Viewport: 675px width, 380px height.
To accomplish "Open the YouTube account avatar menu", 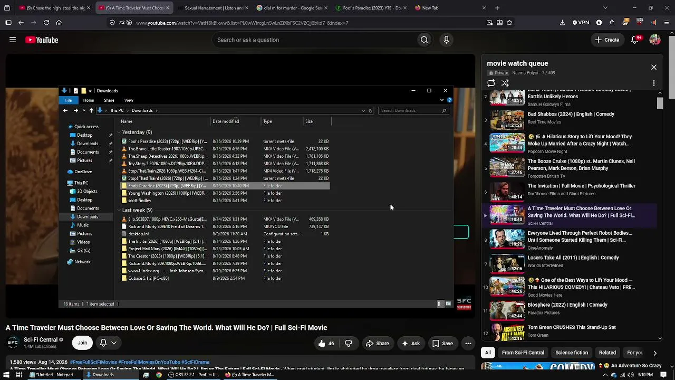I will point(655,40).
